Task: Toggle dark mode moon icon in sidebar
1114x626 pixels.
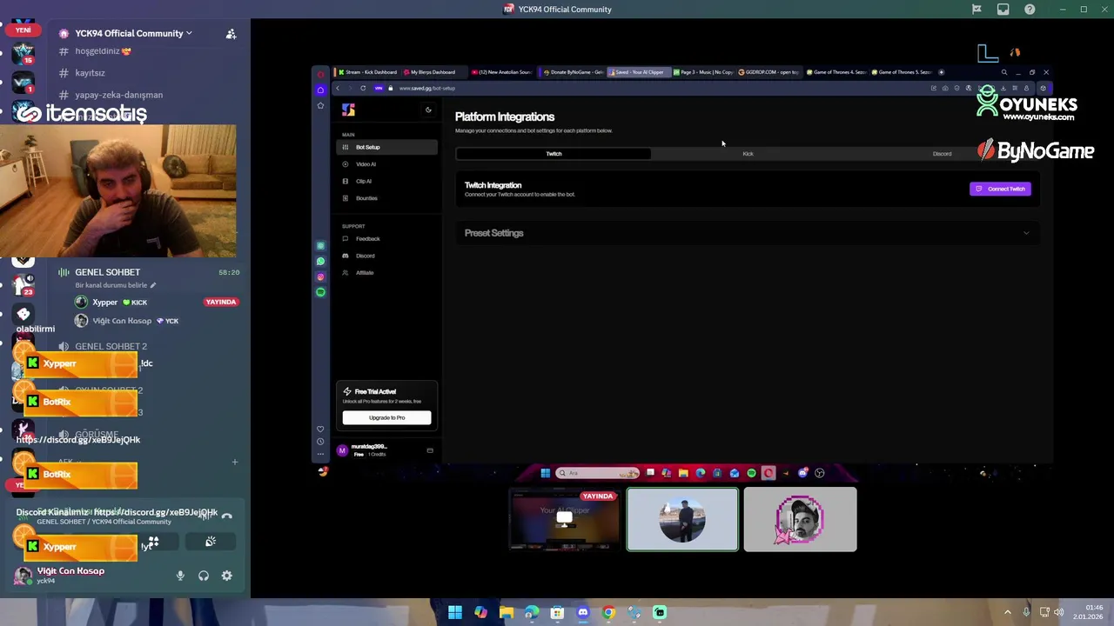Action: (428, 110)
